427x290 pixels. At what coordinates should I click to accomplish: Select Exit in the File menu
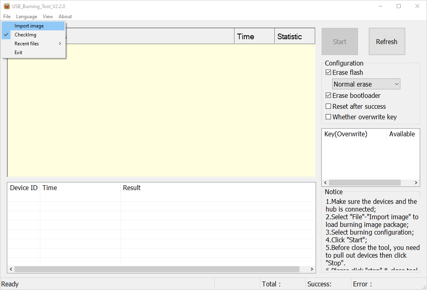pos(33,53)
